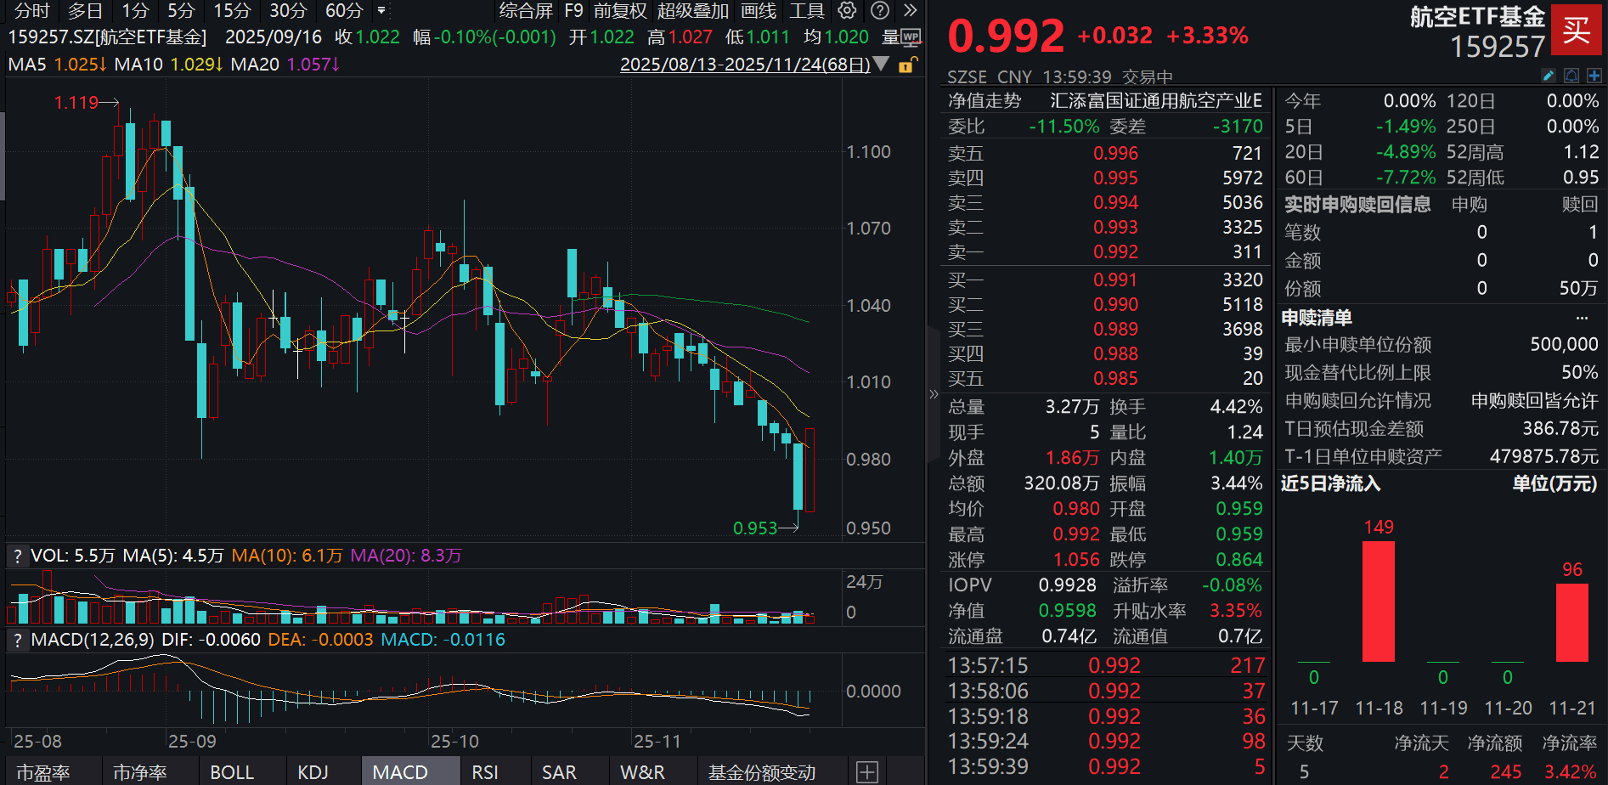Click the ? help icon beside VOL indicator
Image resolution: width=1608 pixels, height=785 pixels.
[17, 556]
